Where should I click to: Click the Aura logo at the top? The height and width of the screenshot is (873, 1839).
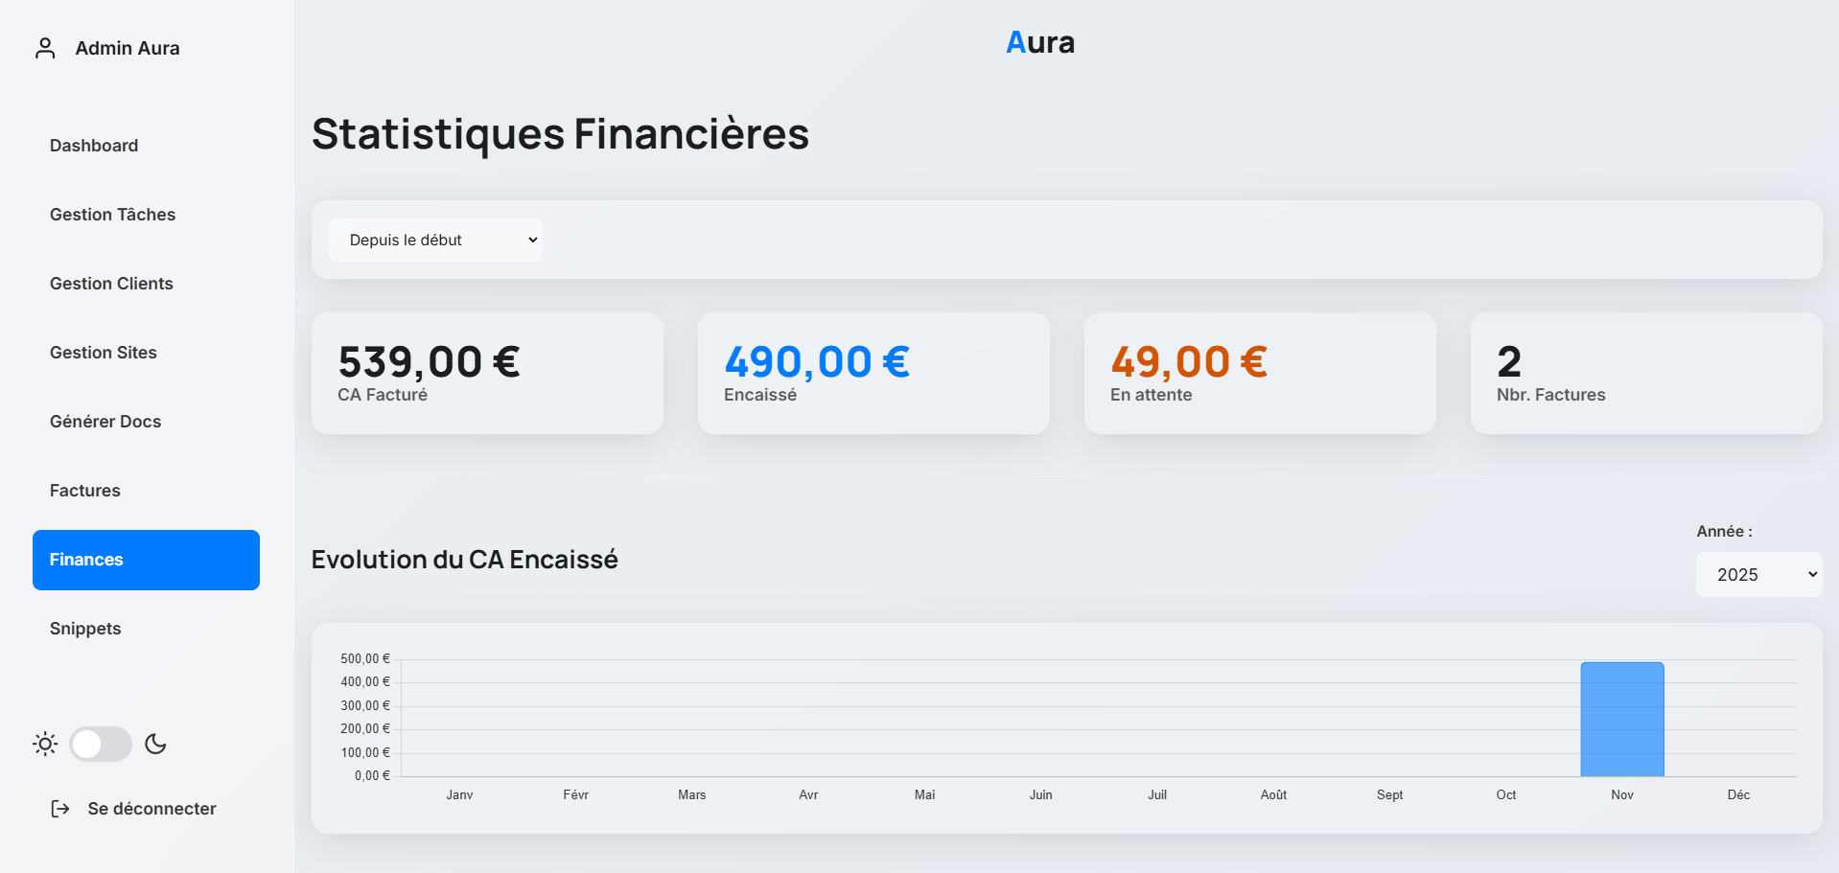[1040, 41]
